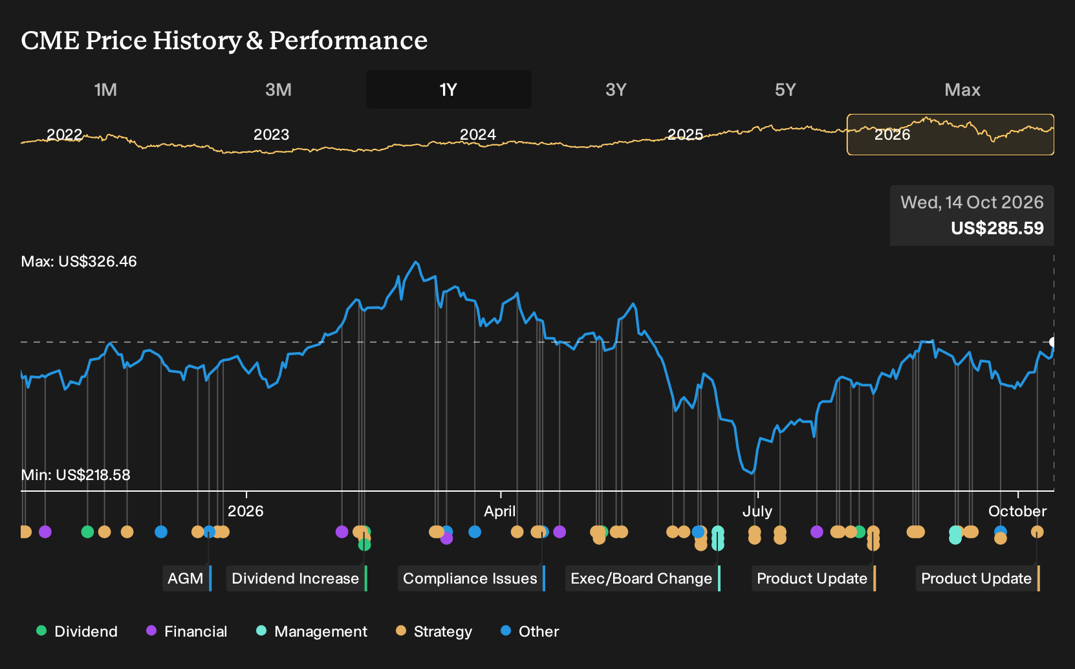Viewport: 1075px width, 669px height.
Task: Select the 3M time range tab
Action: 279,89
